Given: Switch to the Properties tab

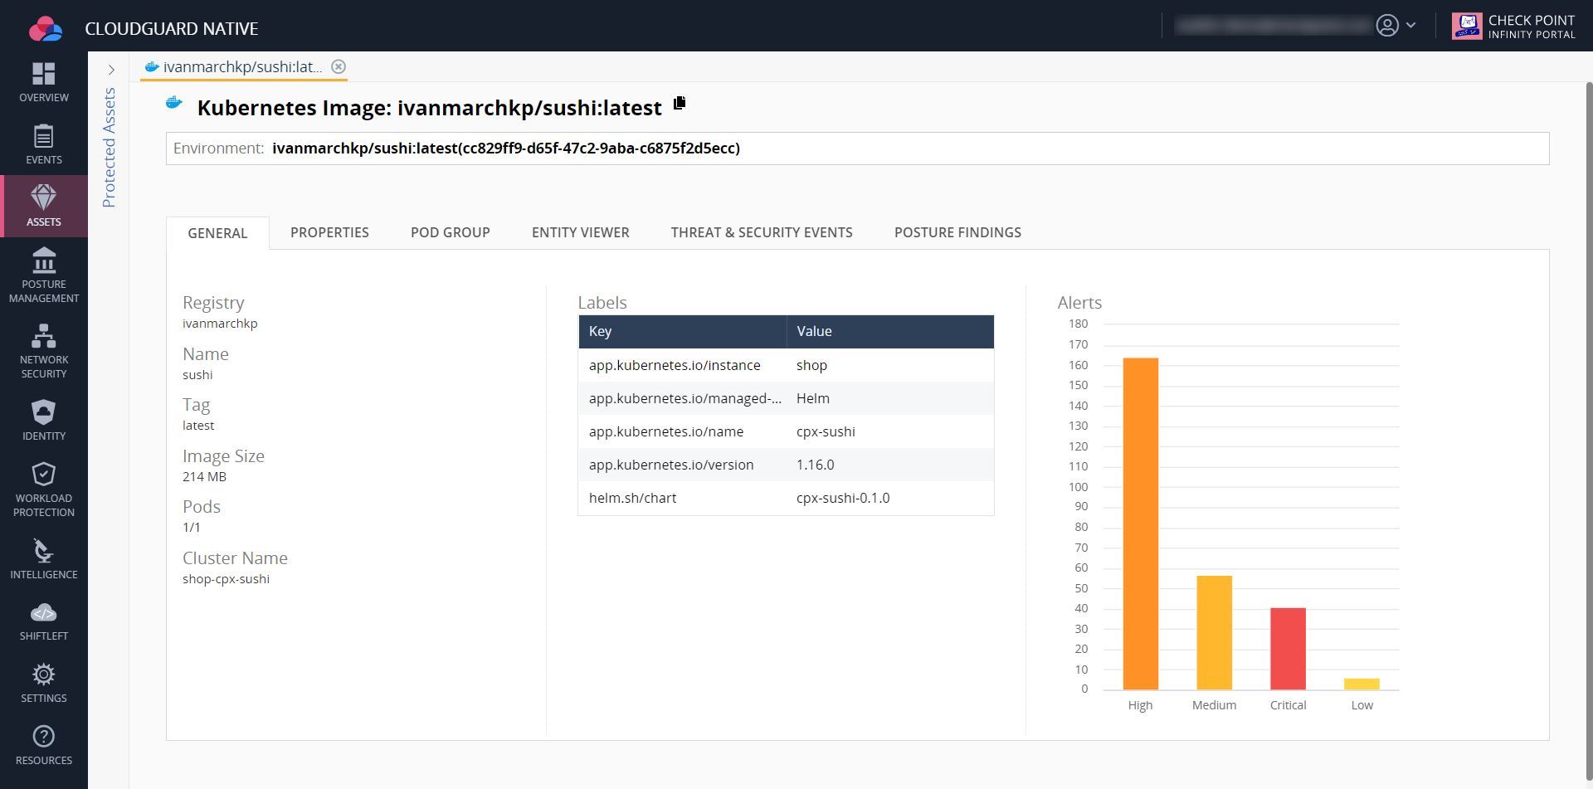Looking at the screenshot, I should point(329,232).
